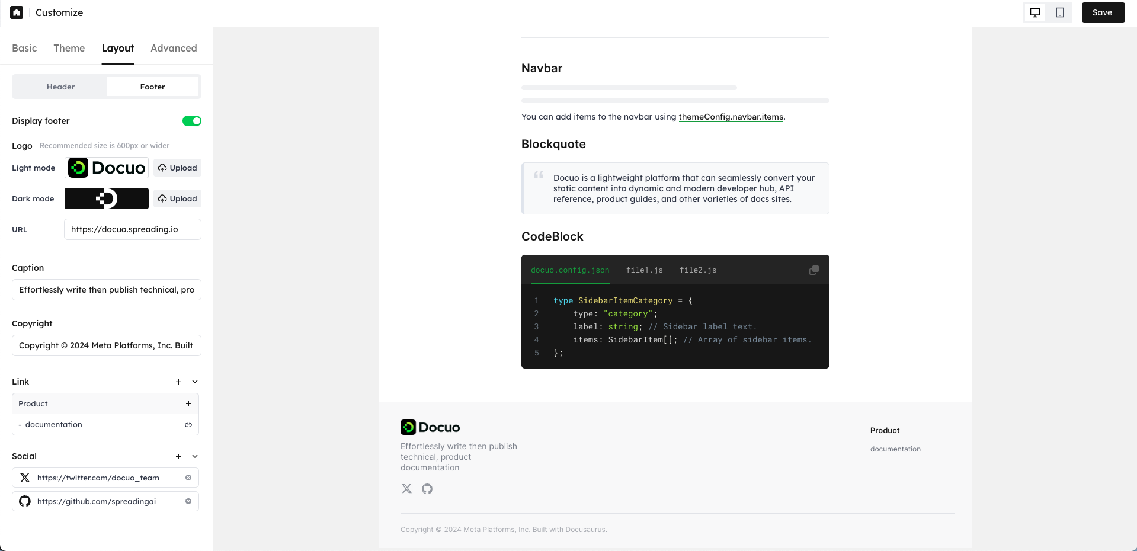Click the GitHub icon in Social list
Image resolution: width=1137 pixels, height=551 pixels.
[25, 501]
